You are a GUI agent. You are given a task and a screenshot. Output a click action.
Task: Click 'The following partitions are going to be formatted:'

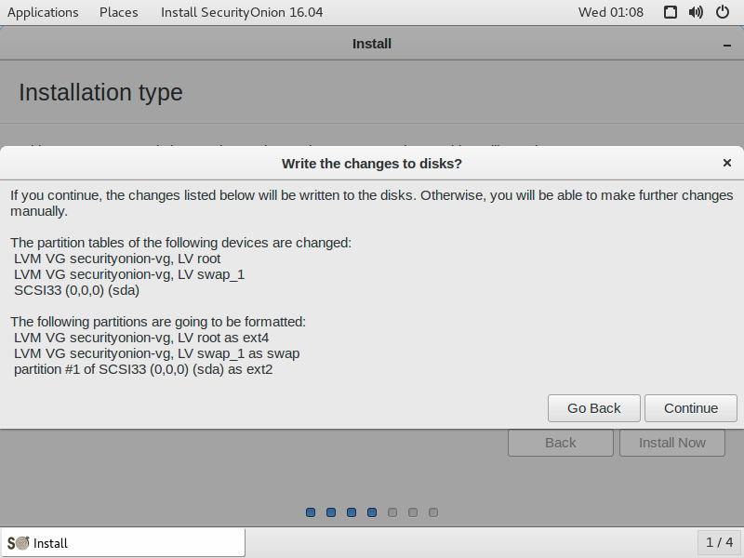158,322
